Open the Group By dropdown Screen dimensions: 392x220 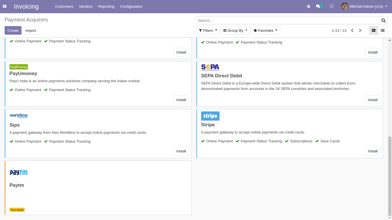(235, 30)
